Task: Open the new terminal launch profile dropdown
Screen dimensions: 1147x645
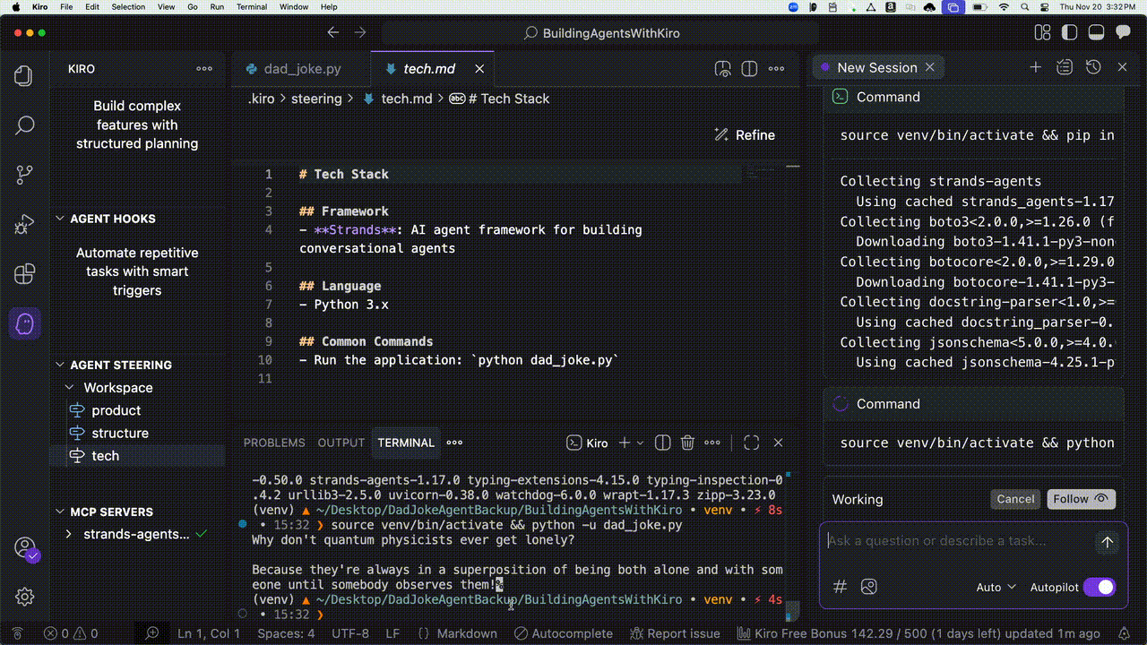Action: coord(640,443)
